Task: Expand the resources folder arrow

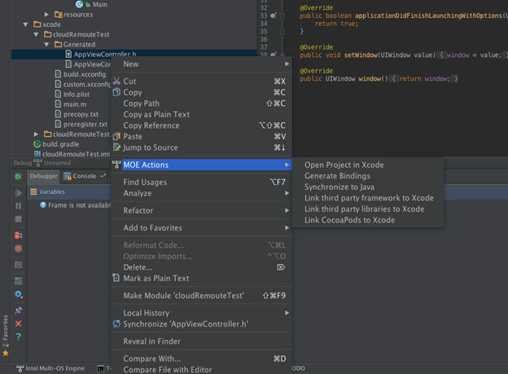Action: 46,15
